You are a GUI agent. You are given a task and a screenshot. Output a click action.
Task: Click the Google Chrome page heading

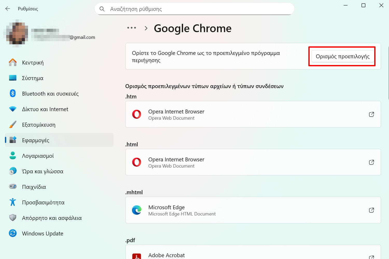(193, 28)
